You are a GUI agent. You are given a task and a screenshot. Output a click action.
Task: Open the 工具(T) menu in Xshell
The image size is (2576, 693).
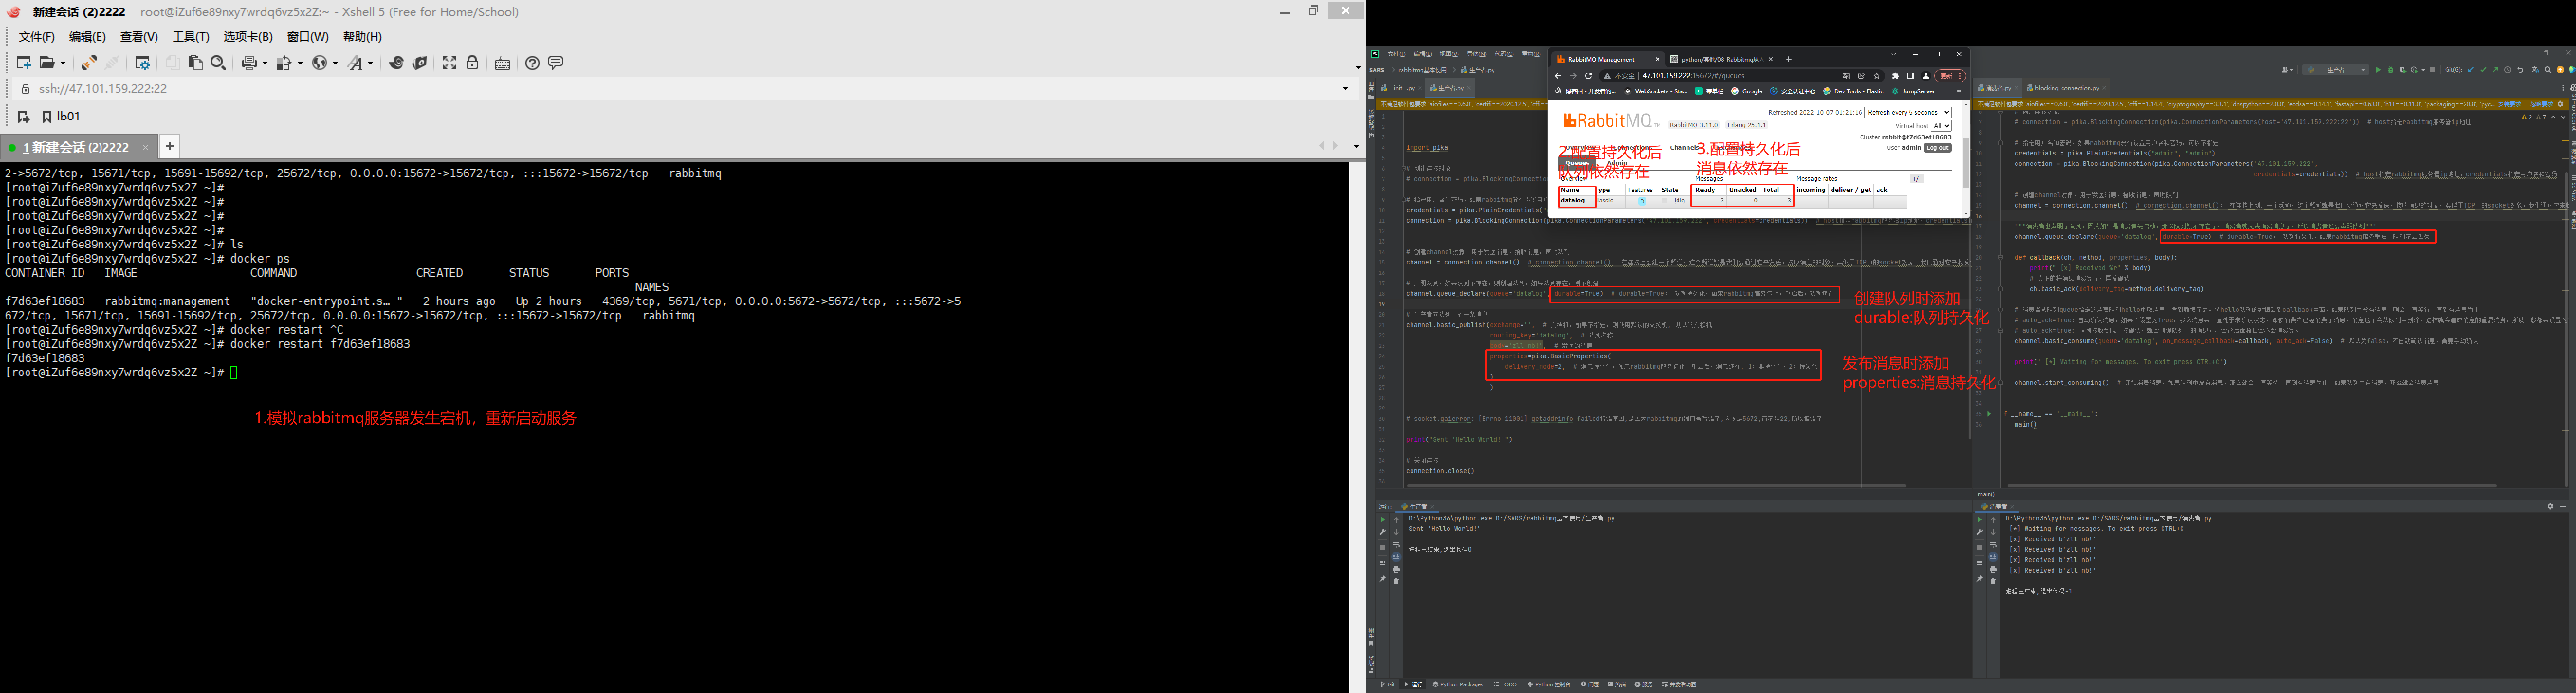pyautogui.click(x=191, y=37)
